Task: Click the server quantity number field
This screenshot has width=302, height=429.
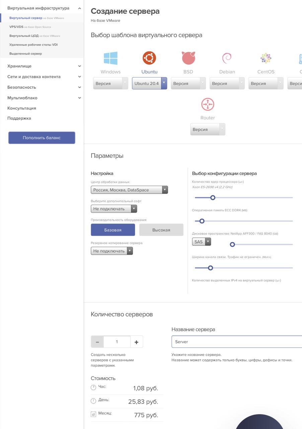Action: tap(117, 342)
